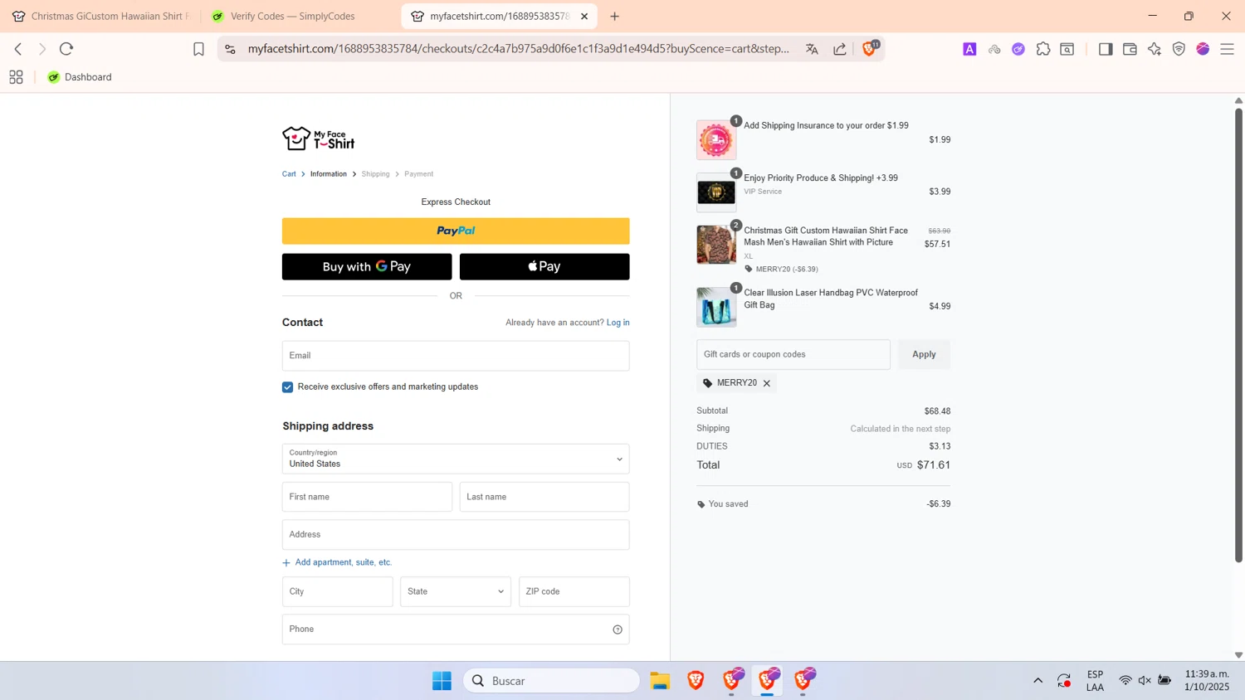Focus the First name field
Image resolution: width=1245 pixels, height=700 pixels.
(367, 497)
